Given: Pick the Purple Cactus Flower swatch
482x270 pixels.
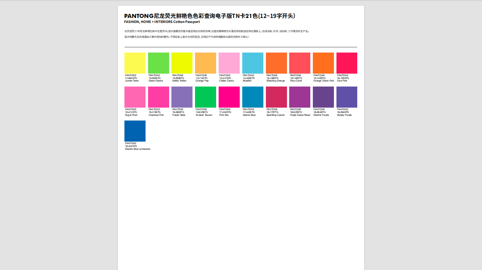Looking at the screenshot, I should [x=300, y=97].
